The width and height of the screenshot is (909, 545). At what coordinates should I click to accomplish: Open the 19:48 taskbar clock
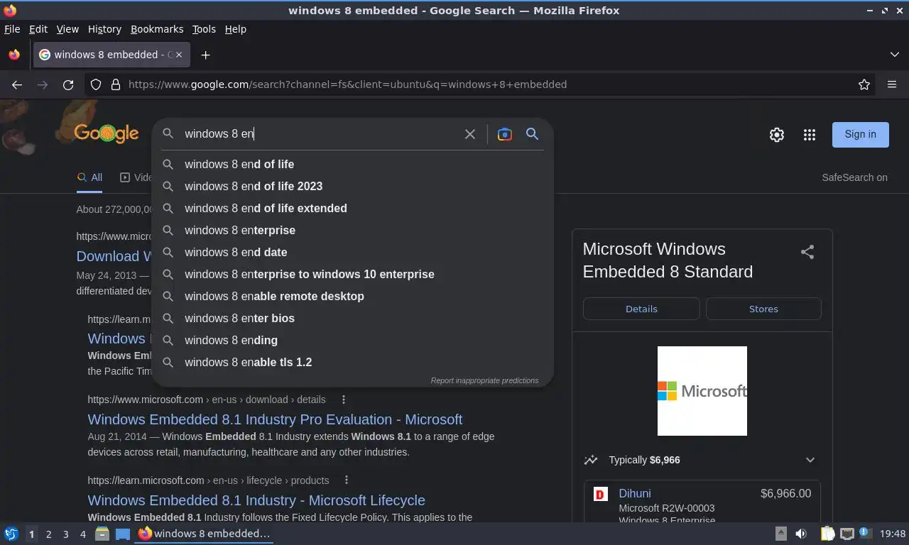pyautogui.click(x=892, y=534)
